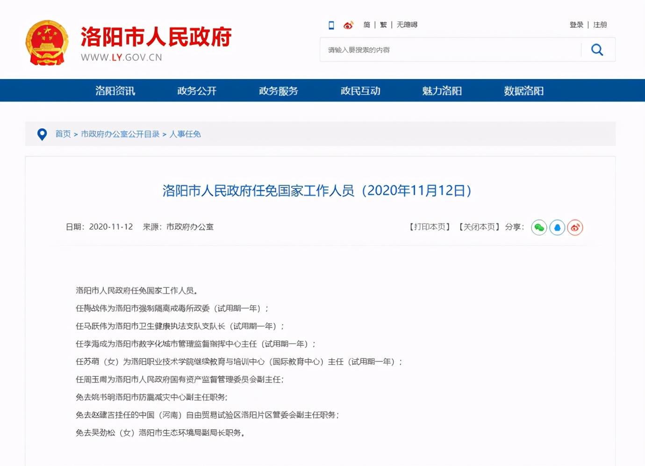645x466 pixels.
Task: Print the page via 打印本页
Action: 429,226
